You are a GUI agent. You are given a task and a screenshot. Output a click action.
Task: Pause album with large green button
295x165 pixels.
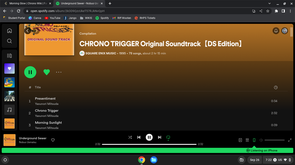(30, 72)
